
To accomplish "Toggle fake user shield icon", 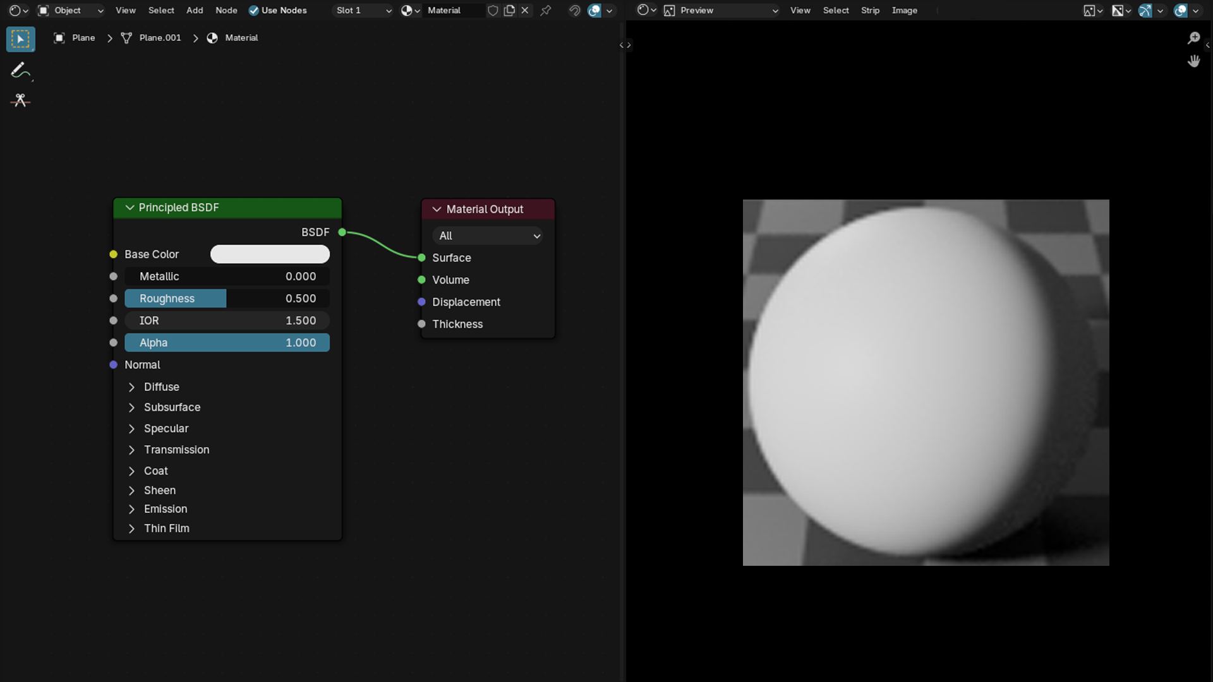I will tap(493, 10).
